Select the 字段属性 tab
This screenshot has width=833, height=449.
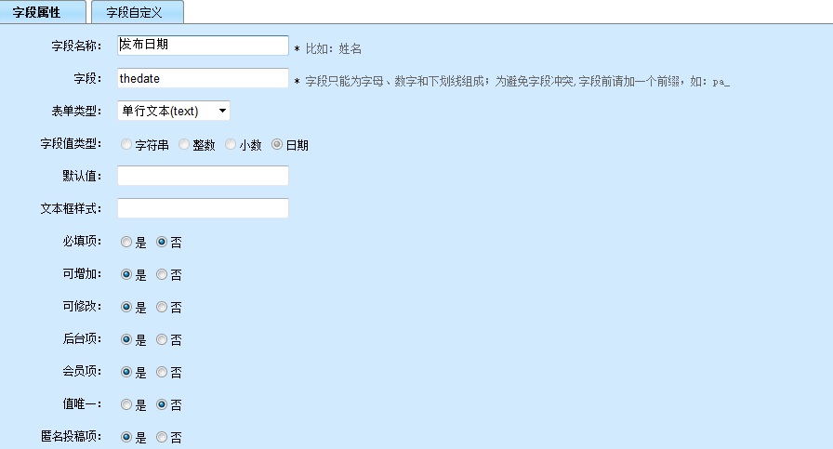pyautogui.click(x=43, y=12)
